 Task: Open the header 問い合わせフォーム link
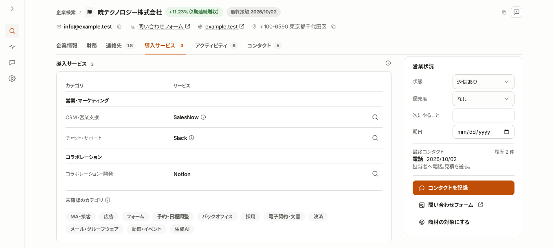click(164, 26)
